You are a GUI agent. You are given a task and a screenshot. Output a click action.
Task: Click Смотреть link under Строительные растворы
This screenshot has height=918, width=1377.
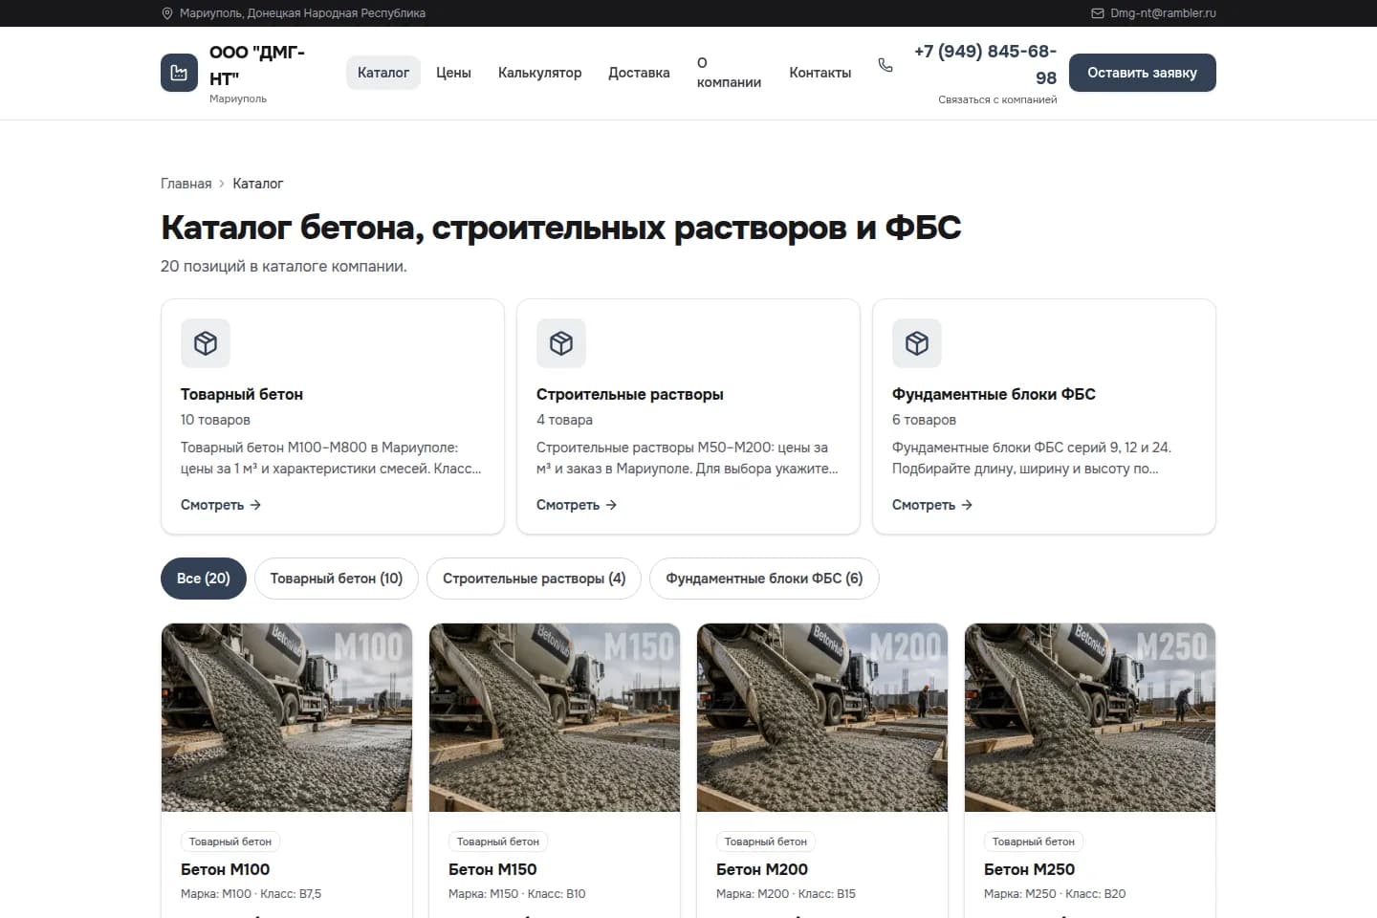tap(577, 505)
